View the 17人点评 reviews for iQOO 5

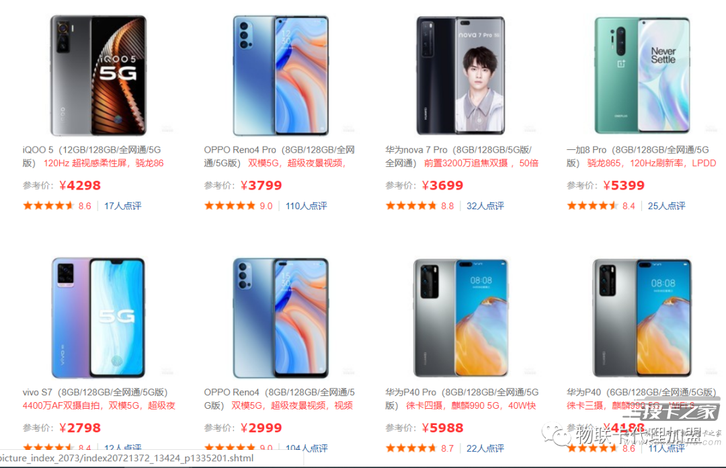tap(123, 206)
